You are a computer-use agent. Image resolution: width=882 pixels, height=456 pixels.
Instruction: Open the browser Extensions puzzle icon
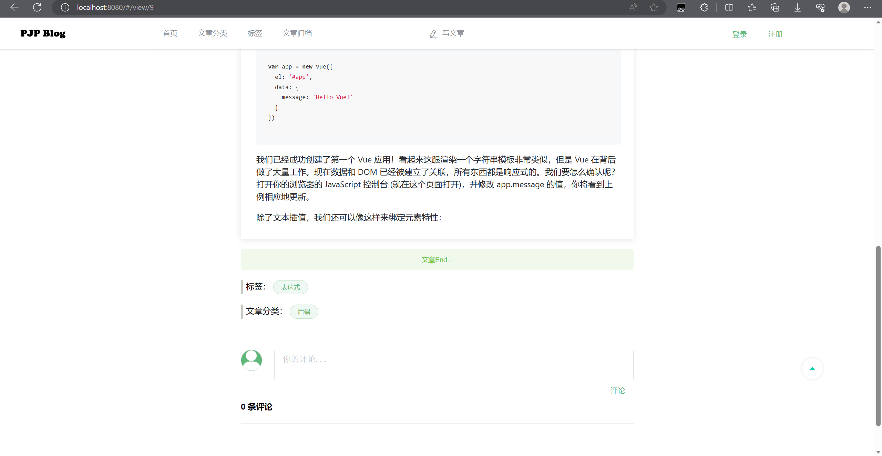704,7
